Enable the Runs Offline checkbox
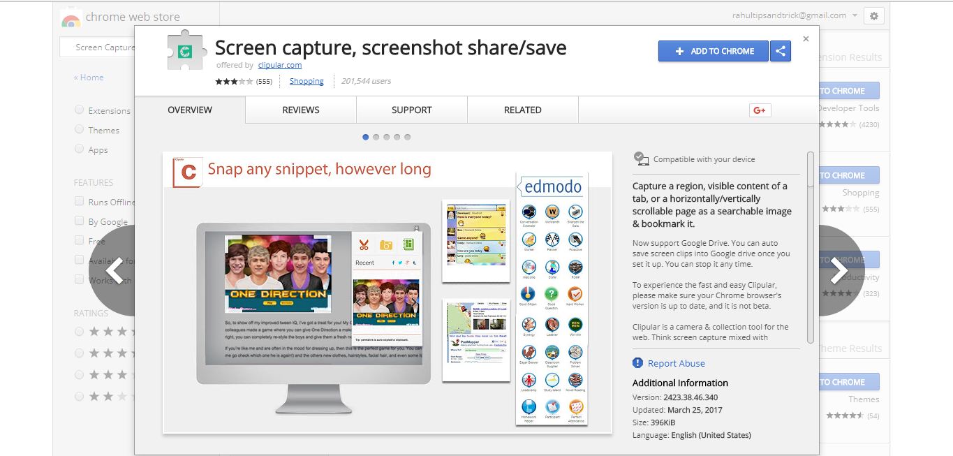This screenshot has width=953, height=456. pos(80,201)
